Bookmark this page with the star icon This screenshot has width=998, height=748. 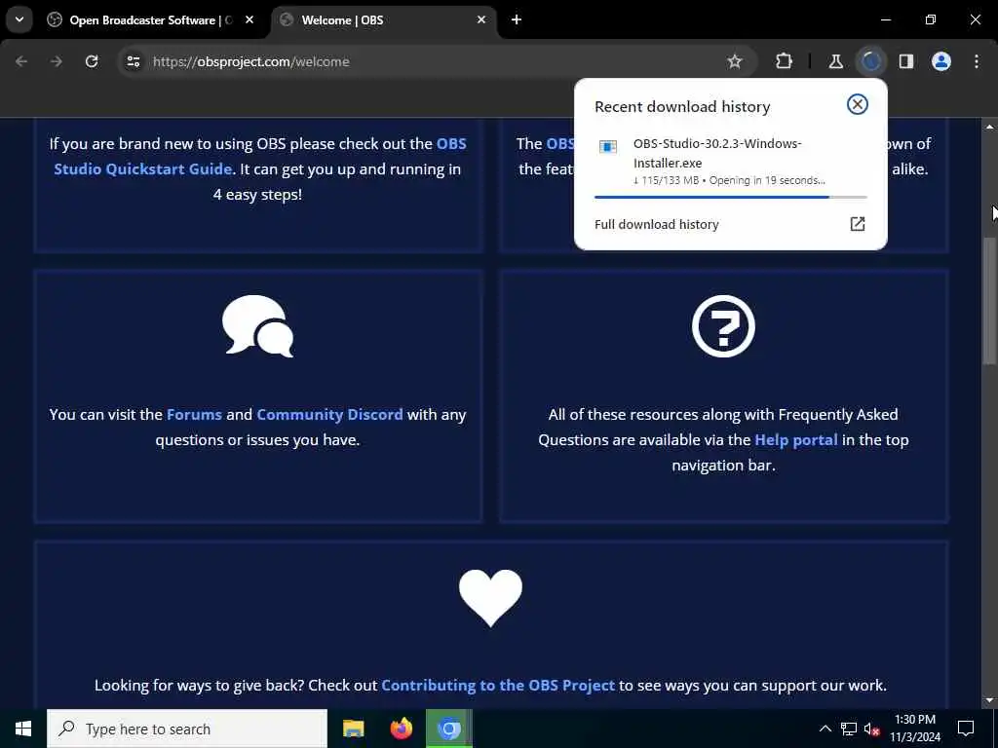[735, 61]
